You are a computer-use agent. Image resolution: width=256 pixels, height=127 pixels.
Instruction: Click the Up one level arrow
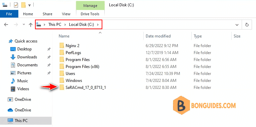pos(31,25)
